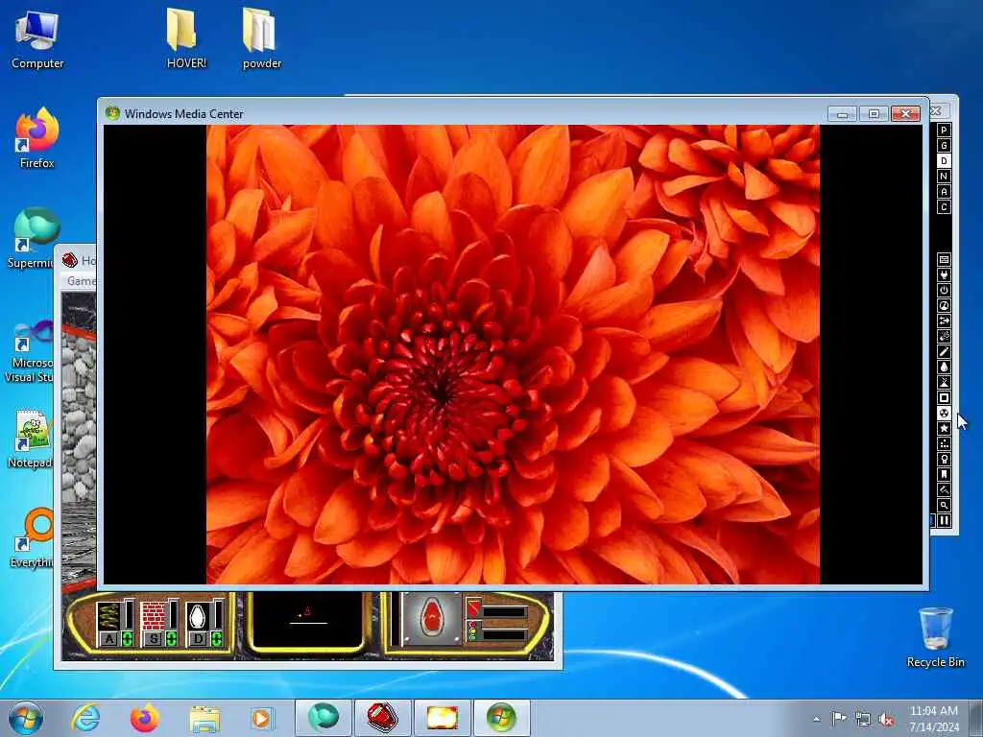Open the explosives category icon
The width and height of the screenshot is (983, 737).
[944, 336]
